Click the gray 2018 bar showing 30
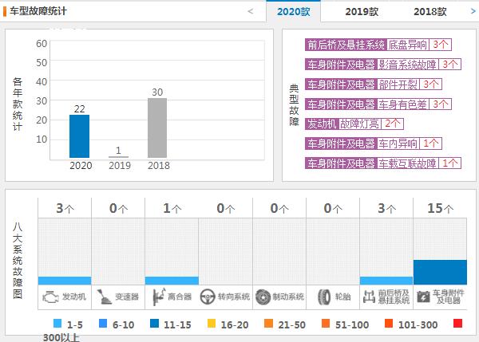This screenshot has width=479, height=342. 157,128
